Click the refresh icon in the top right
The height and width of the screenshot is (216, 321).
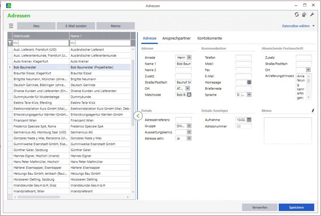click(297, 15)
